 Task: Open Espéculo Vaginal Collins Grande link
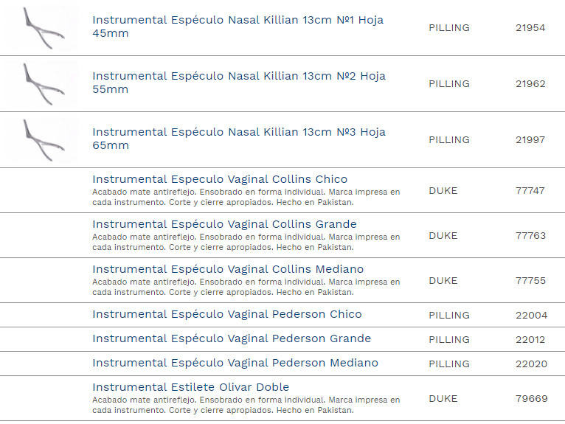click(224, 224)
